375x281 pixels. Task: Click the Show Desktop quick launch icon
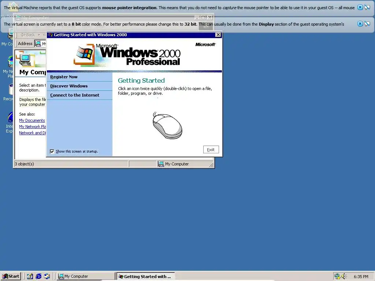[30, 276]
